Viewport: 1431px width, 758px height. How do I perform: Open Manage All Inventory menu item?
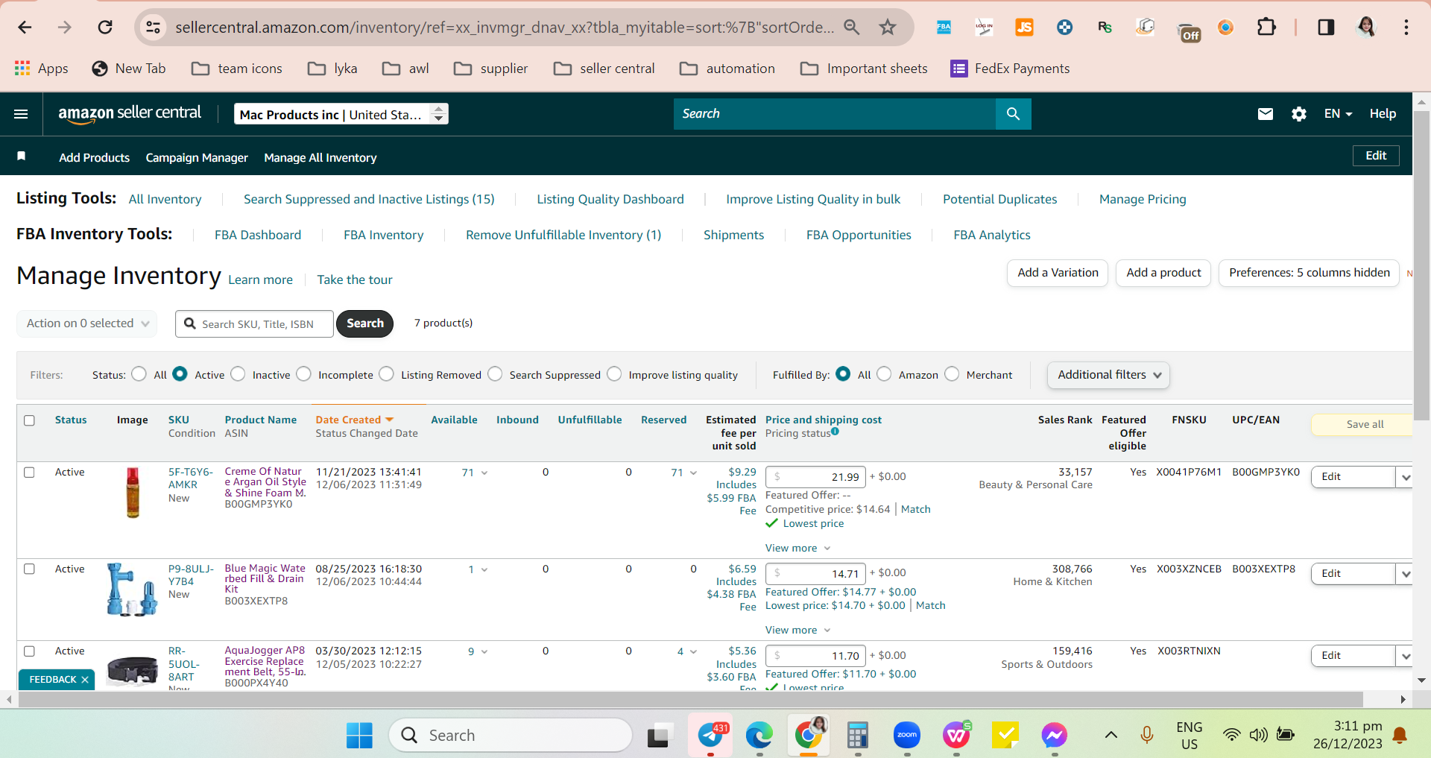point(320,158)
